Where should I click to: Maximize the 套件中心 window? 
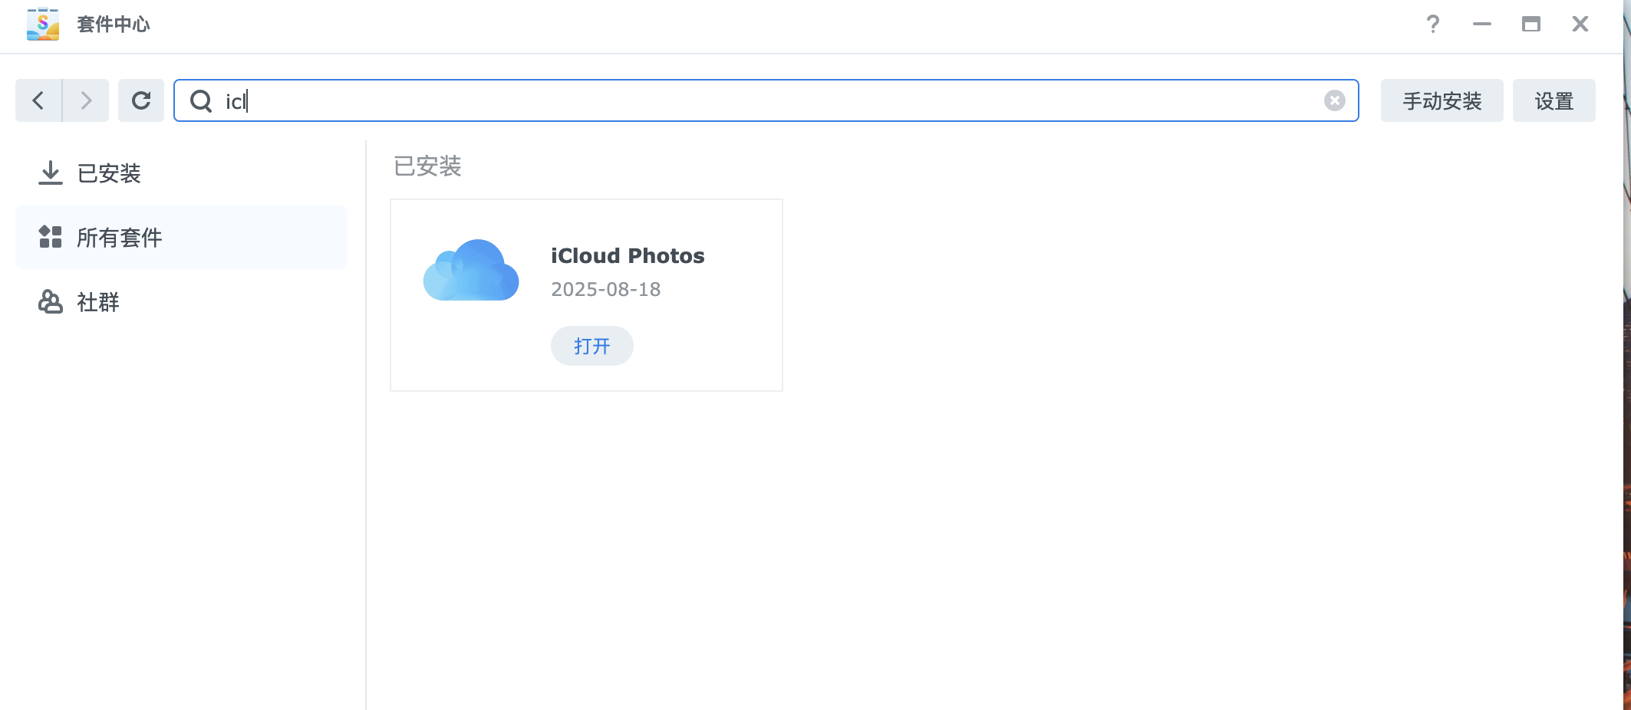[1531, 25]
